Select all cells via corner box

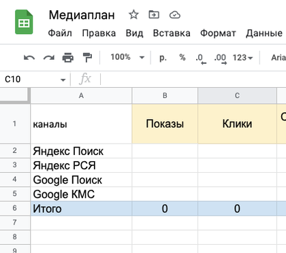pos(15,95)
